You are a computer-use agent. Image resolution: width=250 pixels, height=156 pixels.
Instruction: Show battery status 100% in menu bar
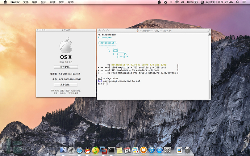(192, 2)
